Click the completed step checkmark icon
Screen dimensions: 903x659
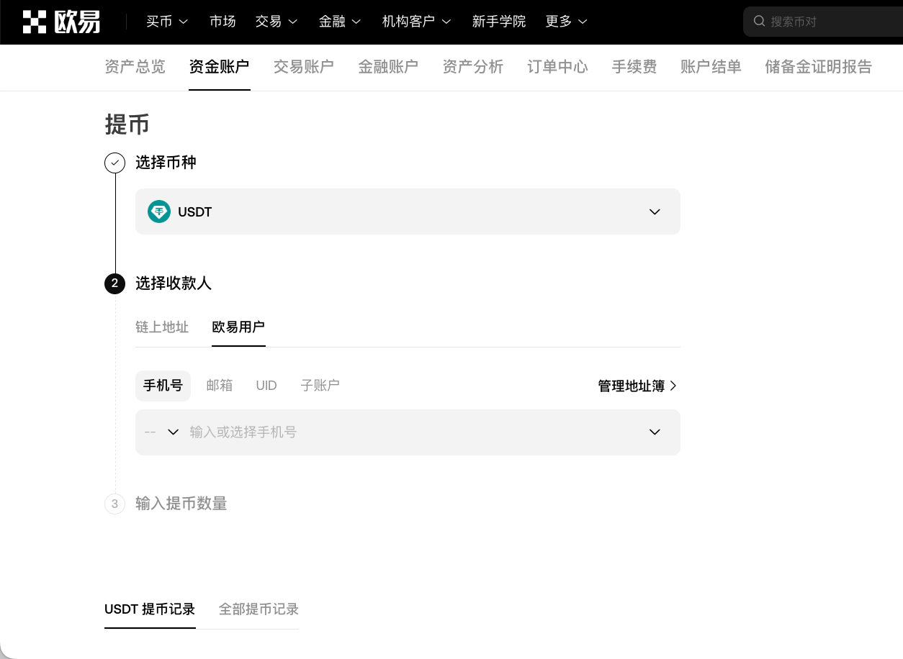click(x=114, y=163)
